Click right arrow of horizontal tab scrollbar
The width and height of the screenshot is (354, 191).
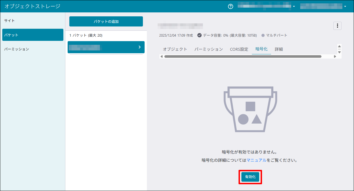click(335, 56)
